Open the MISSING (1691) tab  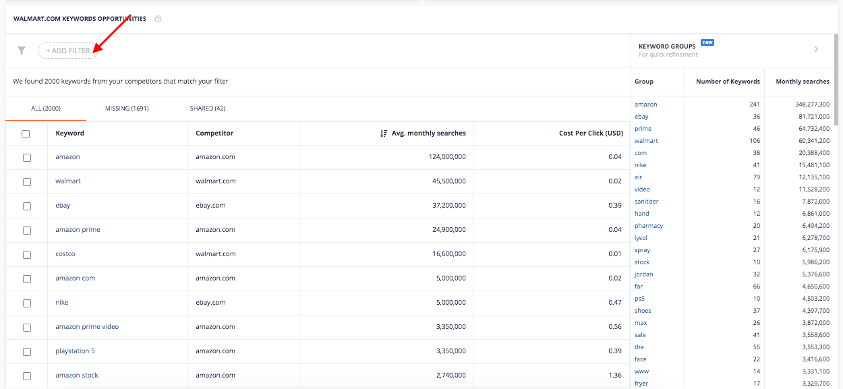click(127, 109)
